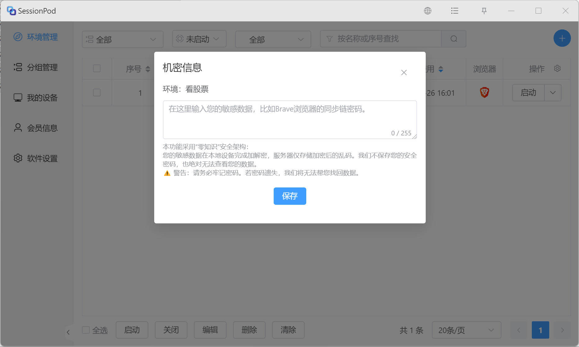The width and height of the screenshot is (579, 347).
Task: Click the bottom 编辑 button
Action: click(x=210, y=330)
